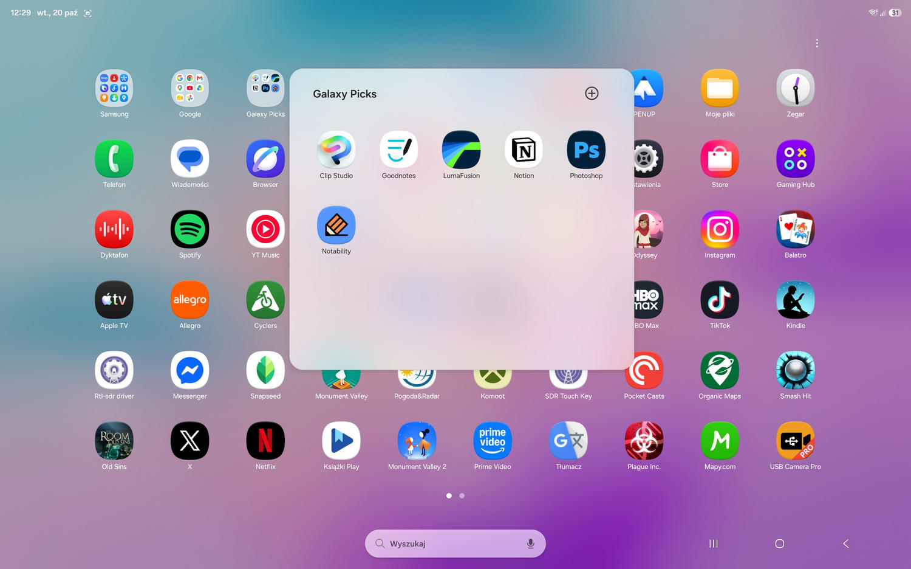Add an app to Galaxy Picks folder
911x569 pixels.
pyautogui.click(x=592, y=93)
